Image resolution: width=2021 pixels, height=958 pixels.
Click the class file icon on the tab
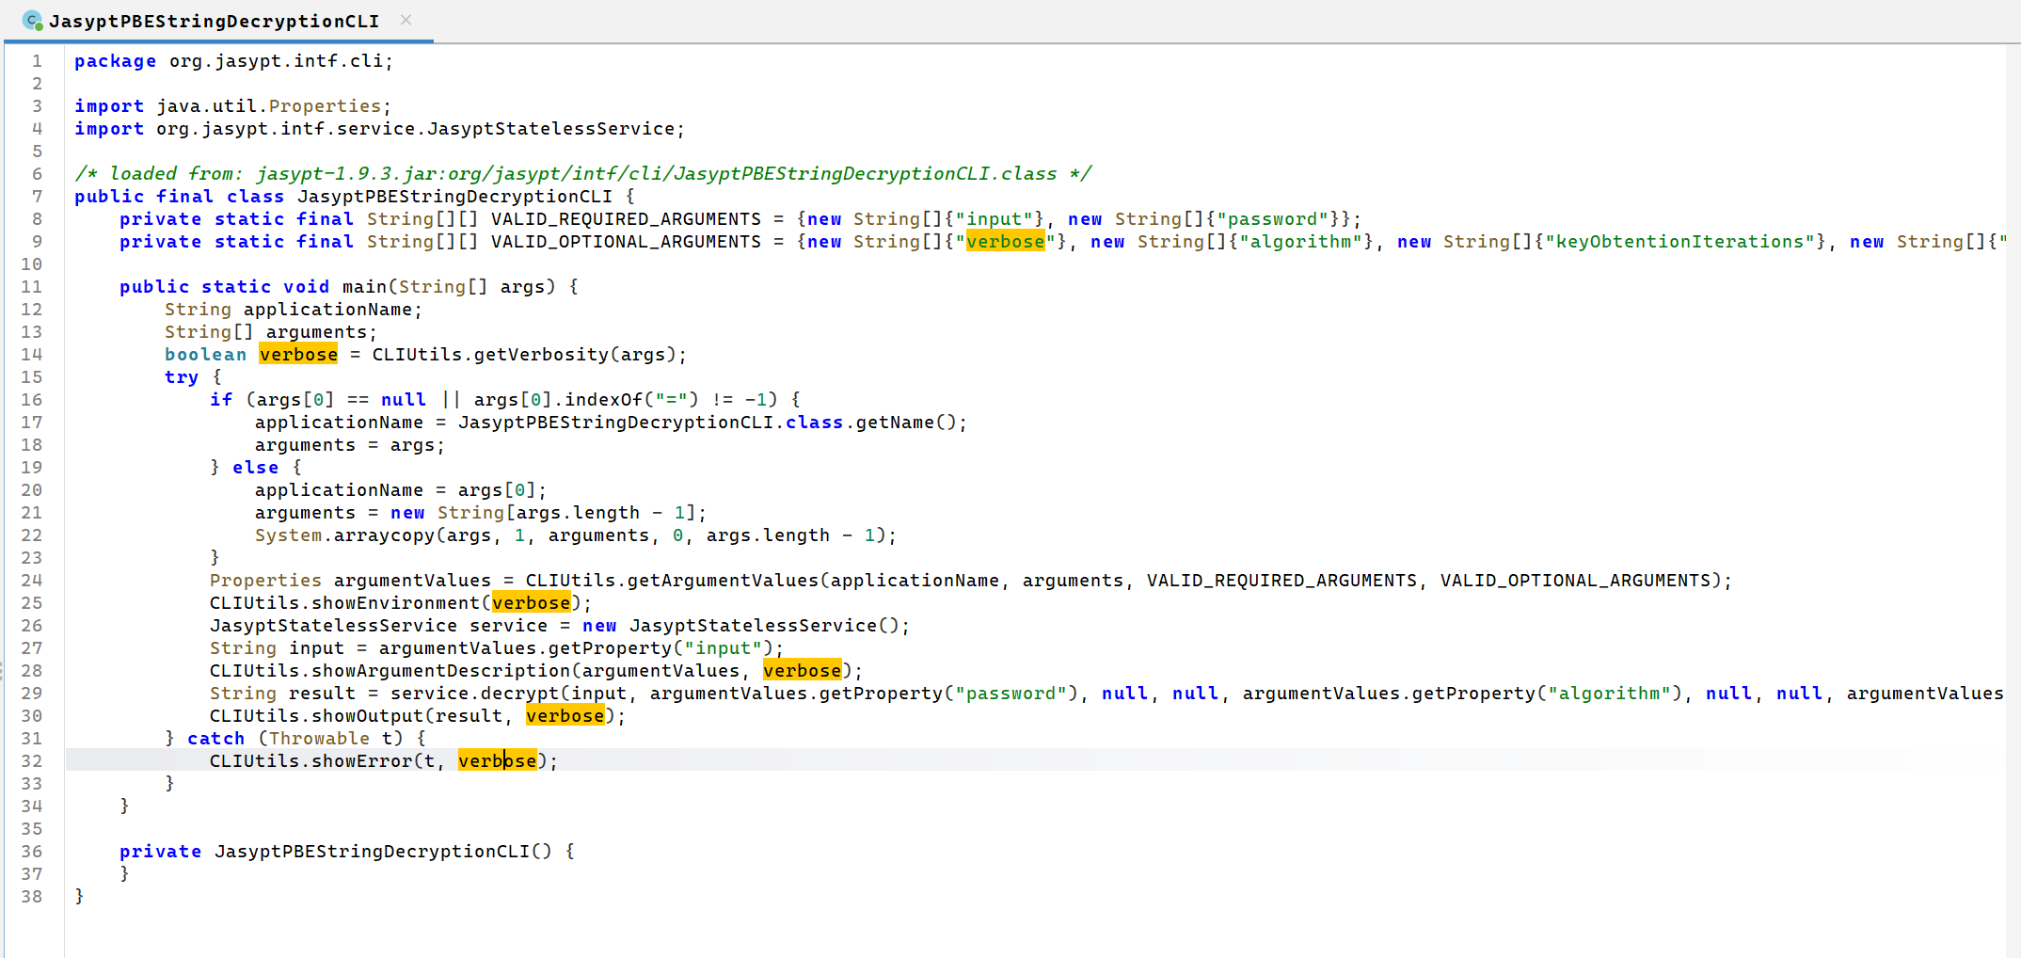32,20
